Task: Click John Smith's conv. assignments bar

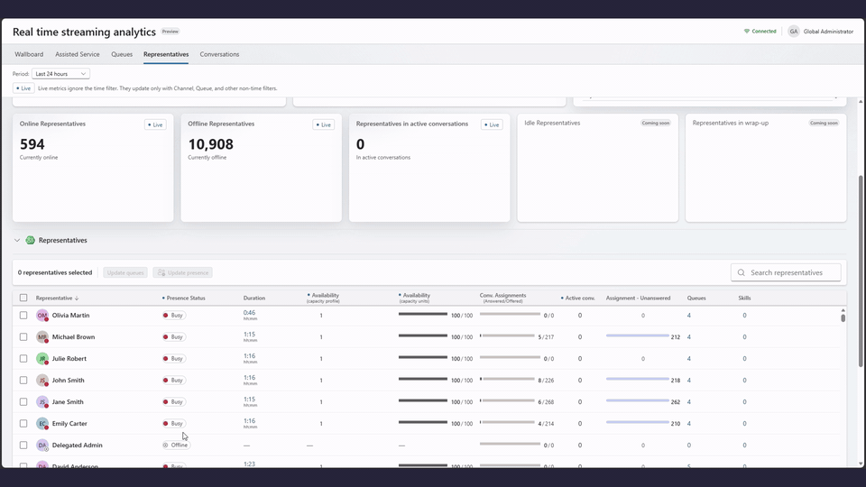Action: click(x=510, y=379)
